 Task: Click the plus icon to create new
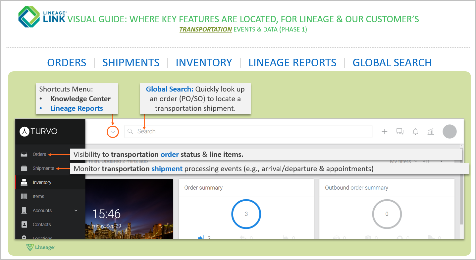tap(384, 132)
